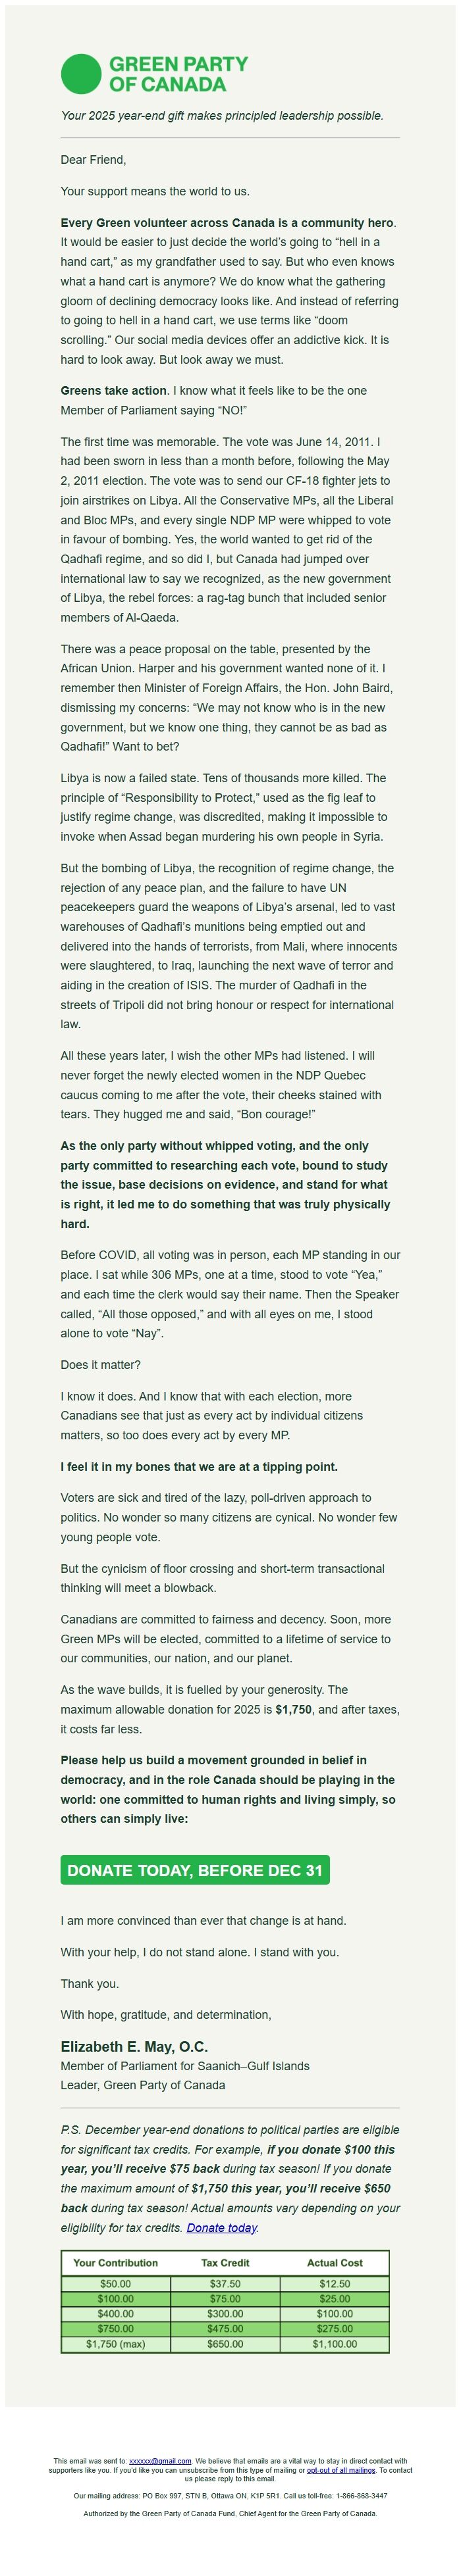Click the $650.00 tax credit cell
The height and width of the screenshot is (2576, 461).
pos(225,2344)
